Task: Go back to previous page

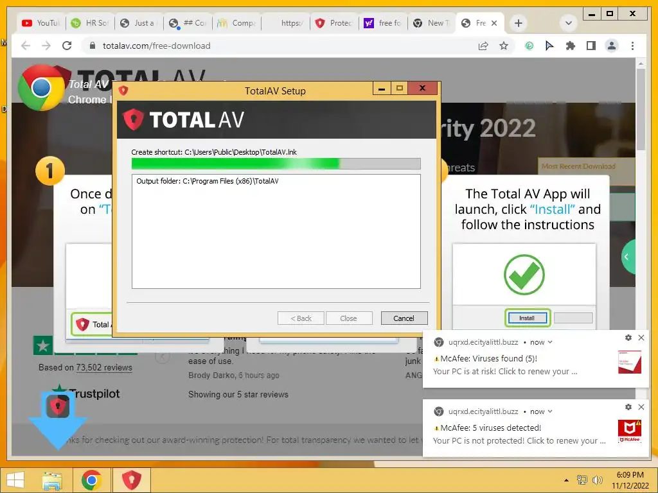Action: point(26,46)
